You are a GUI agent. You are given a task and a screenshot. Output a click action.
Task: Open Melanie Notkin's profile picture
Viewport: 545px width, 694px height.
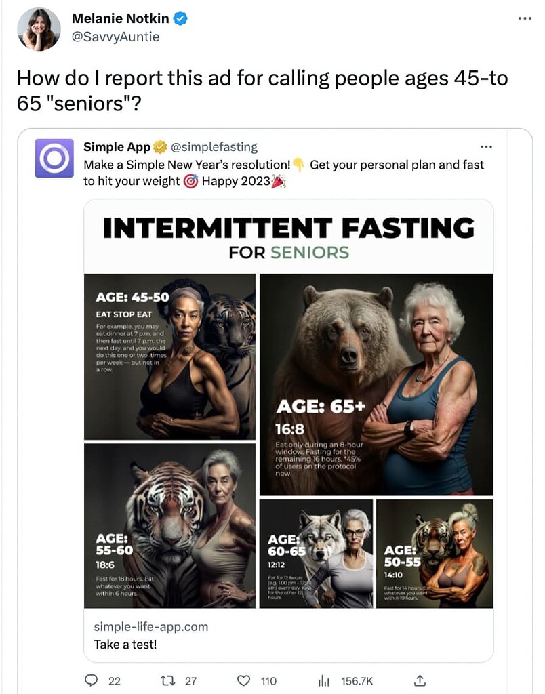[39, 29]
